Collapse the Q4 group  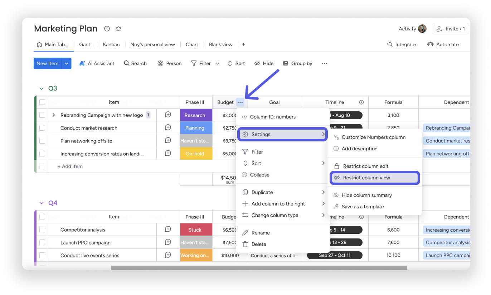(41, 203)
